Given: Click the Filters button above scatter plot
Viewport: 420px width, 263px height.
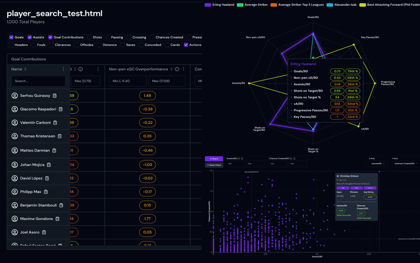Looking at the screenshot, I should click(214, 159).
